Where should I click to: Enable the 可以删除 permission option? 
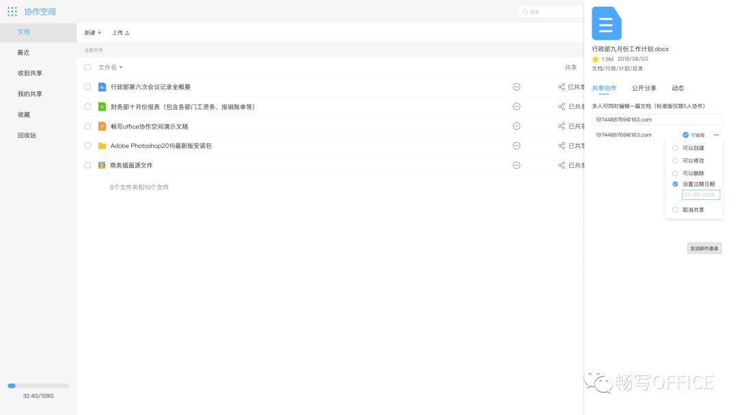675,173
